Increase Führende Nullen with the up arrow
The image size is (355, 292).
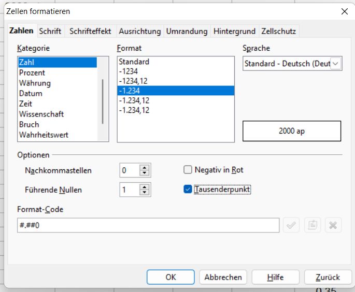pos(145,187)
